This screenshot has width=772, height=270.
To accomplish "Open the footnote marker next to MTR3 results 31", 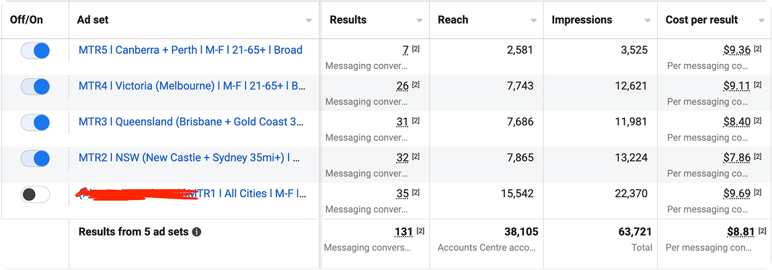I will click(416, 121).
